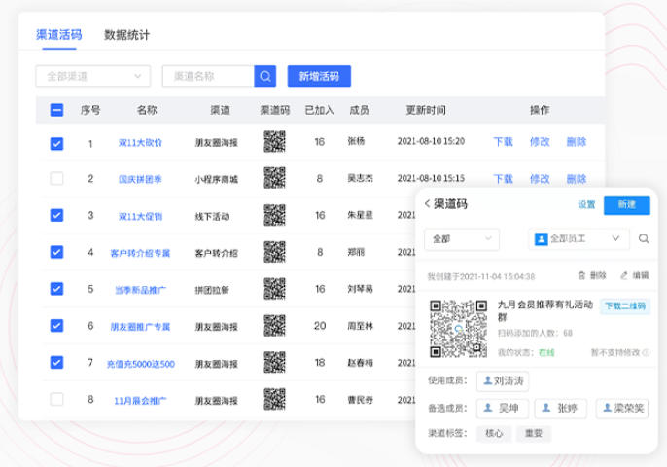Click backup member tag 张婷
The width and height of the screenshot is (667, 467).
[561, 409]
